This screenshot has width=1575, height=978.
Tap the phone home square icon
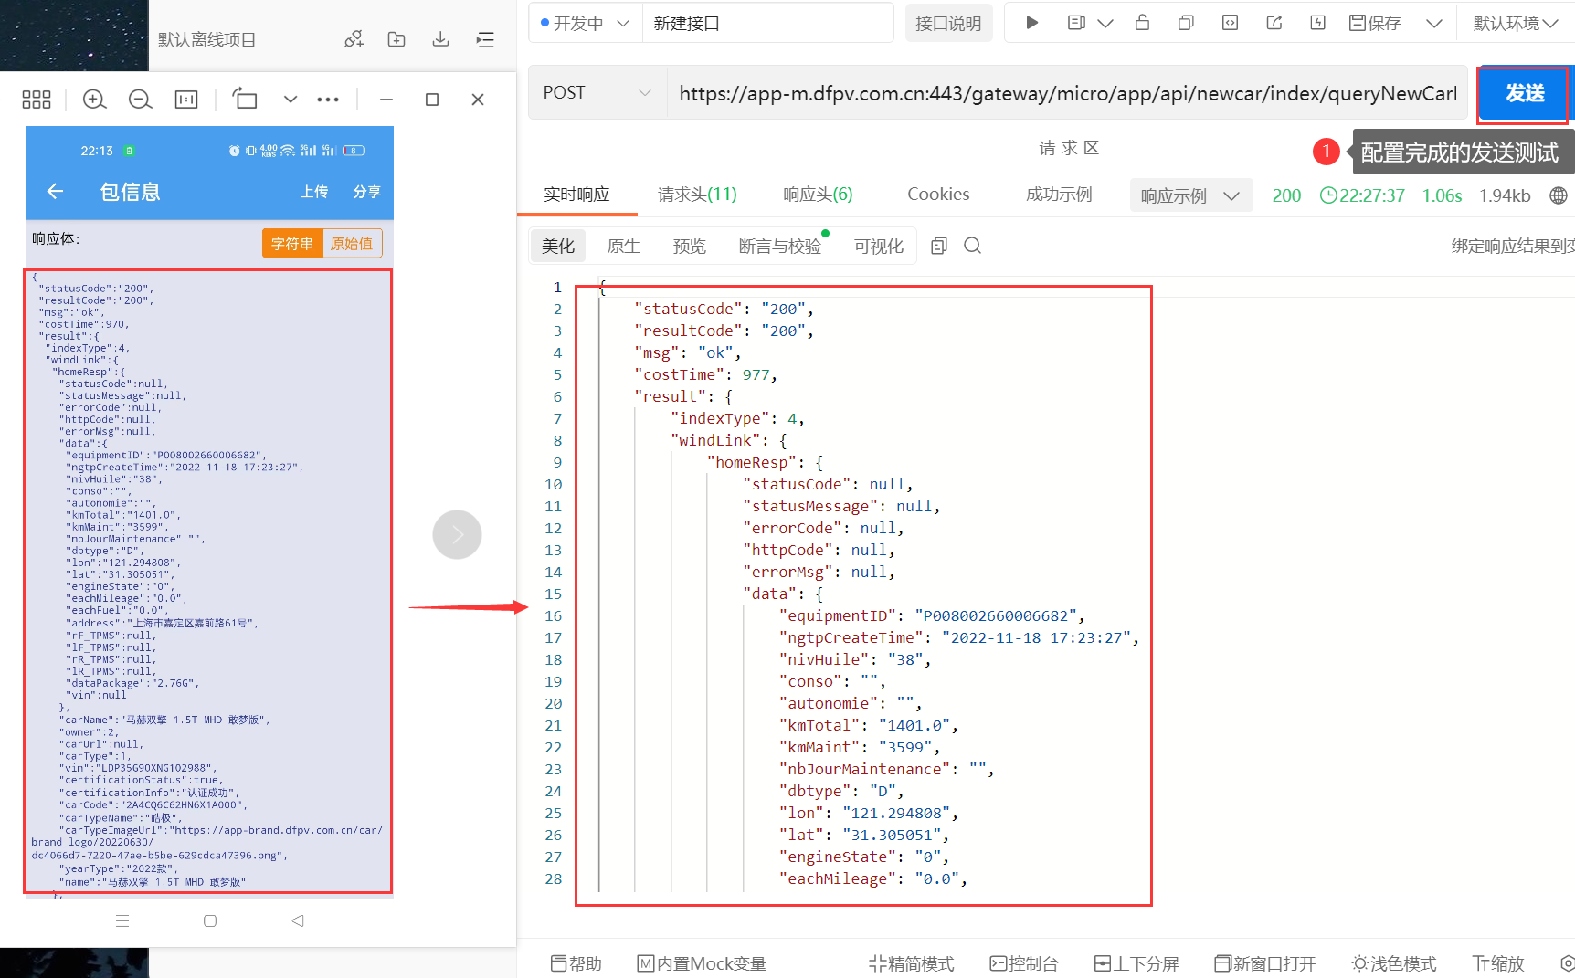click(x=210, y=920)
